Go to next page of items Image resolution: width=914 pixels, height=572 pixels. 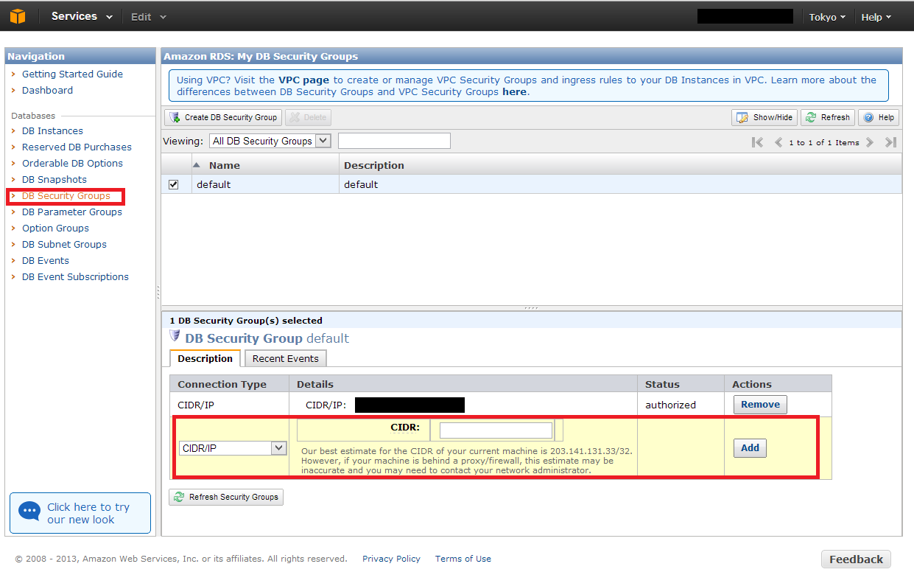pyautogui.click(x=870, y=142)
